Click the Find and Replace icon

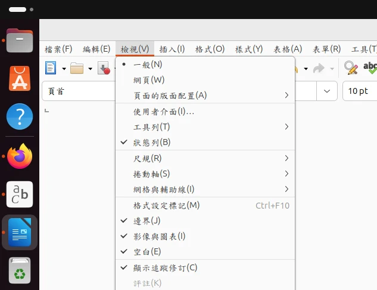pos(351,68)
